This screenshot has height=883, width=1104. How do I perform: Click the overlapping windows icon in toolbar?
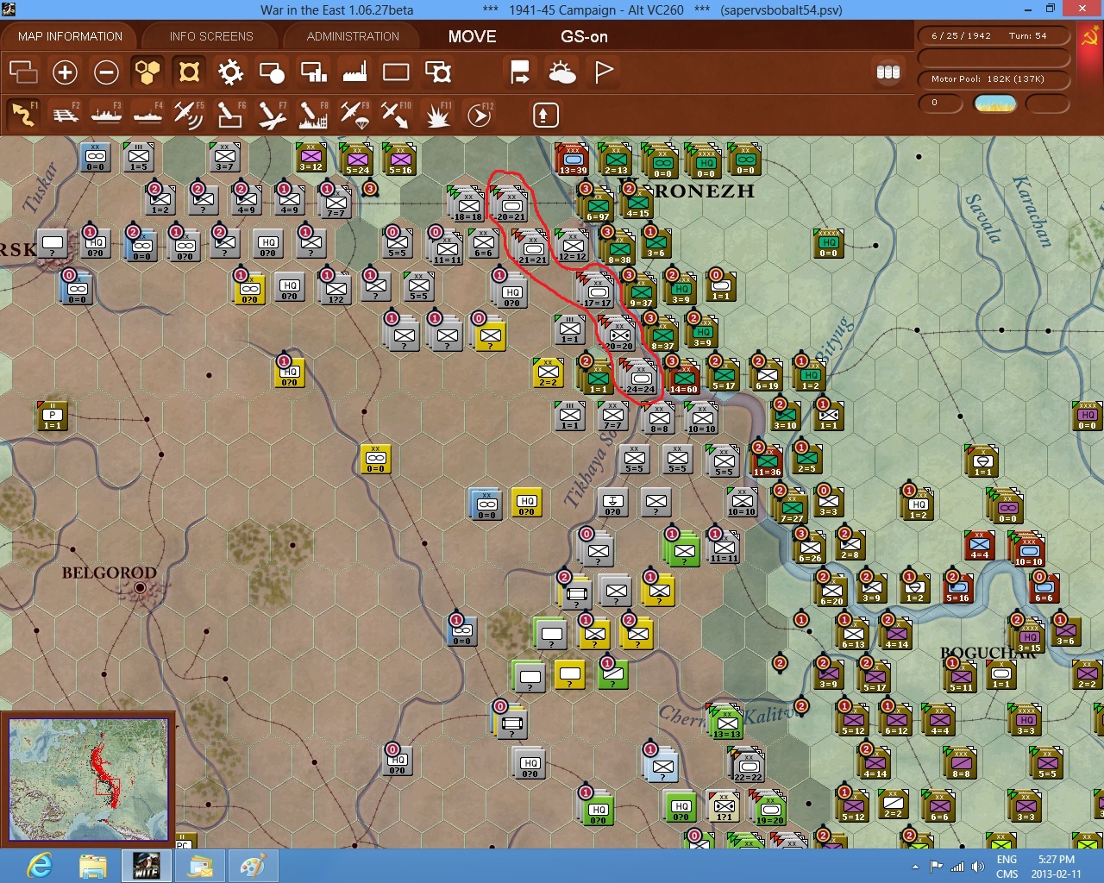23,72
